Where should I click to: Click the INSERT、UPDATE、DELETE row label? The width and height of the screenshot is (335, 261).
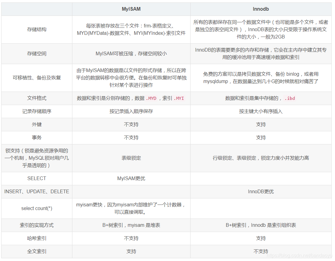coord(37,192)
